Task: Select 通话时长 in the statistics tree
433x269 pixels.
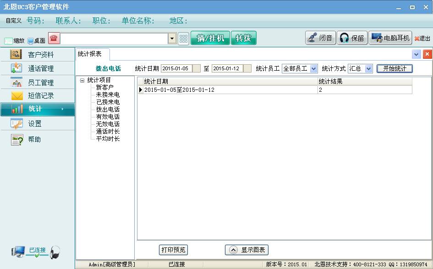Action: 108,131
